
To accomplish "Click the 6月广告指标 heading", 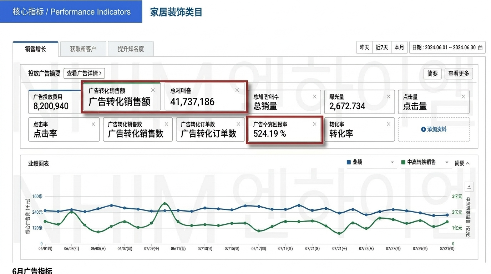I will pos(32,270).
